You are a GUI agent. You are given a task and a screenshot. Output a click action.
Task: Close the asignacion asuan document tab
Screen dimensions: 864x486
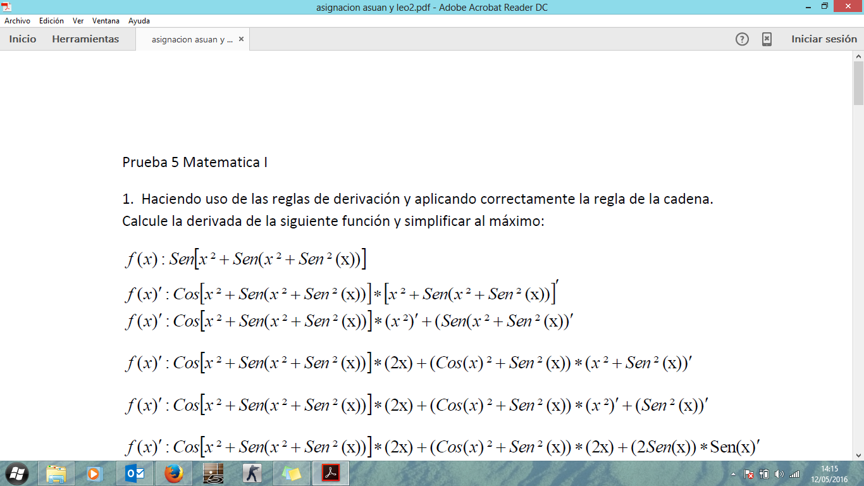coord(241,39)
